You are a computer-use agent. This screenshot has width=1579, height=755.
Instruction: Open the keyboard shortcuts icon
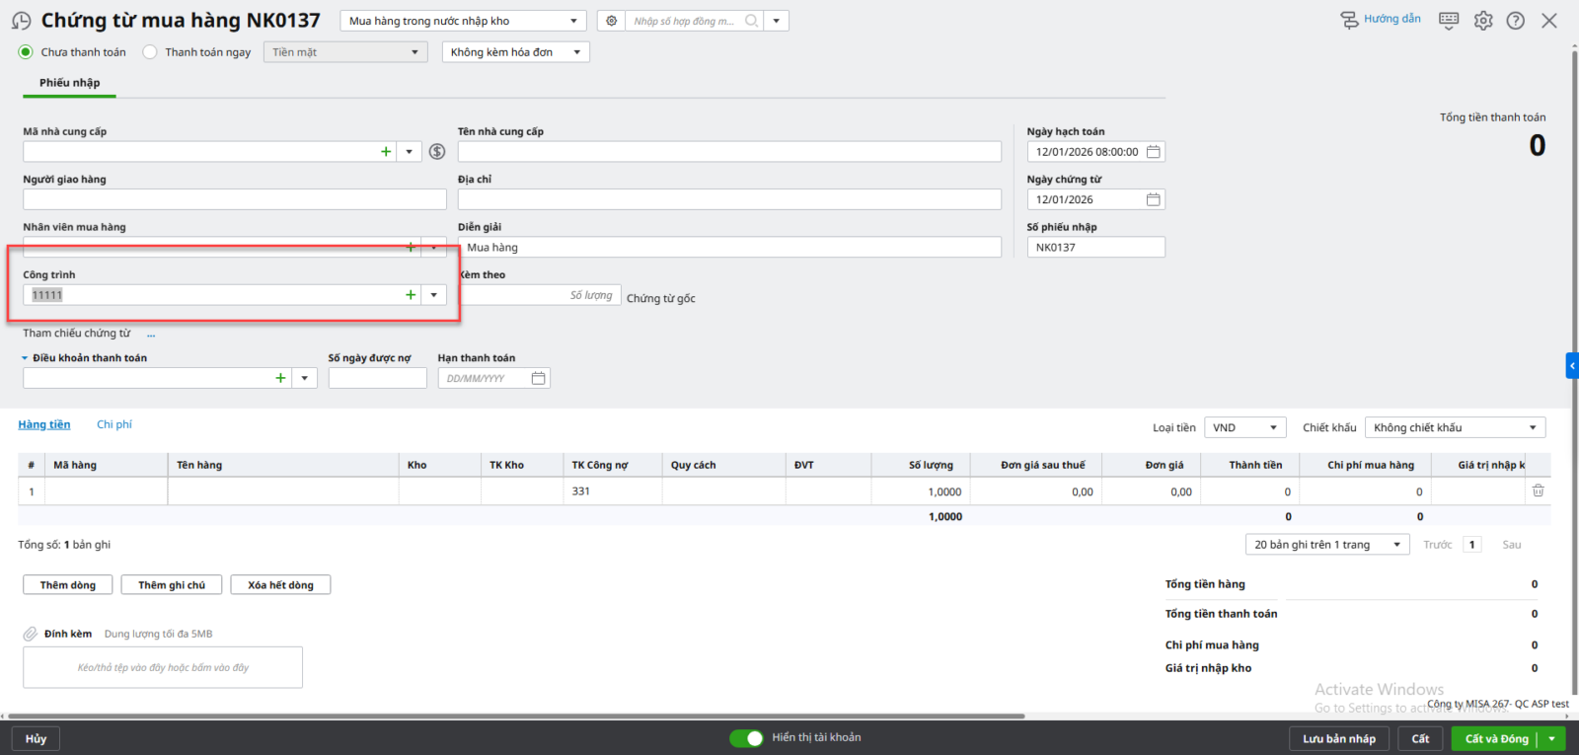[x=1449, y=21]
